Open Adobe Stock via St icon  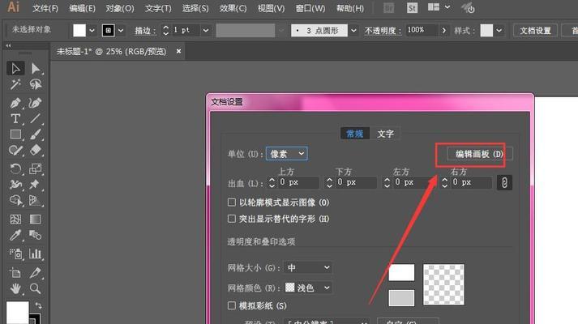click(x=412, y=8)
